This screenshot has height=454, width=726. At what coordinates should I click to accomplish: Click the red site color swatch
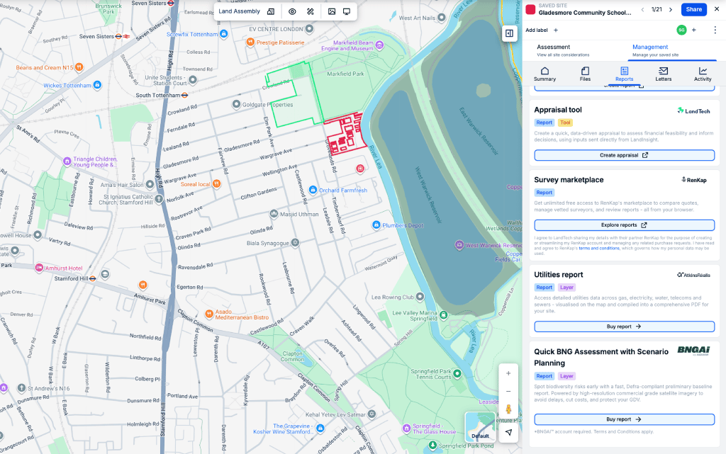click(530, 9)
